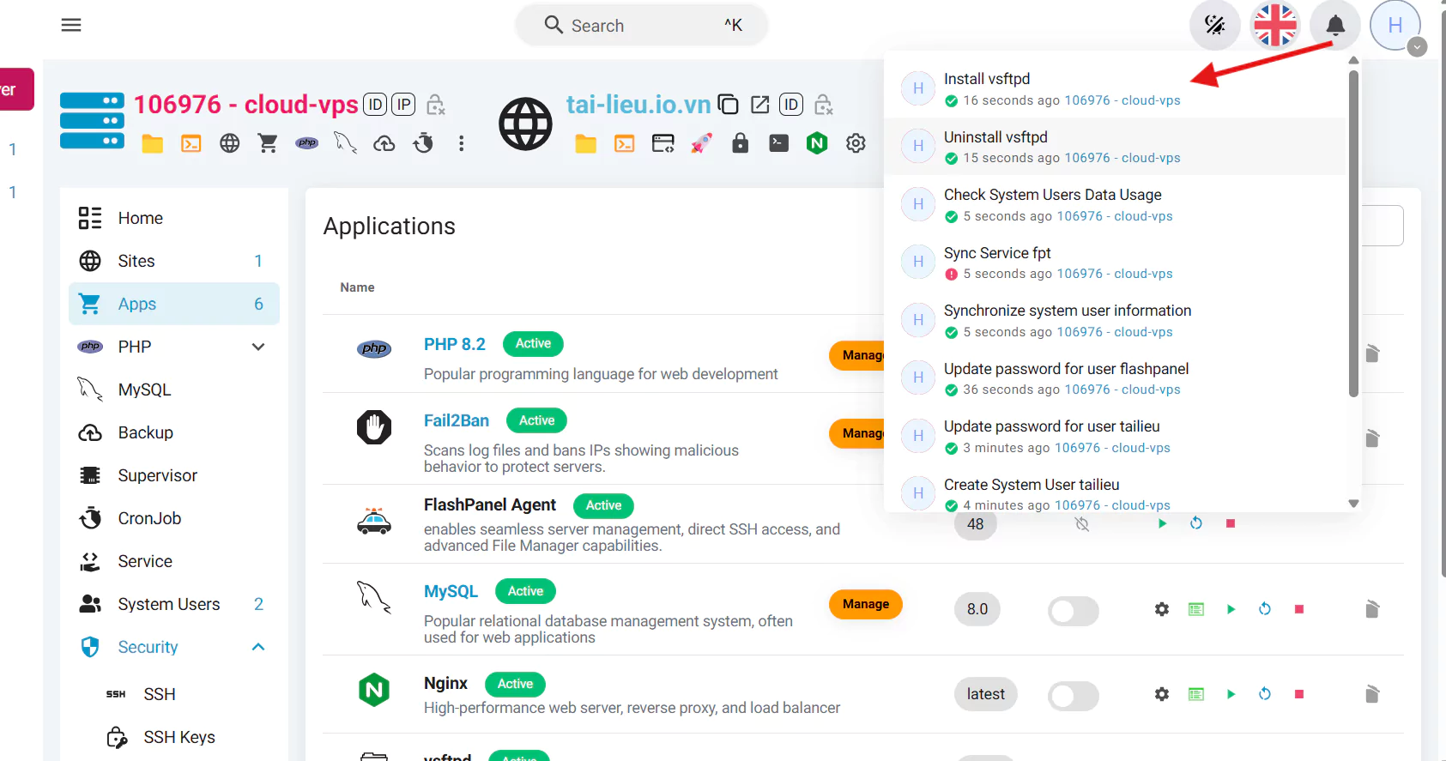Collapse the Security sidebar section
Screen dimensions: 1446x761
point(257,647)
